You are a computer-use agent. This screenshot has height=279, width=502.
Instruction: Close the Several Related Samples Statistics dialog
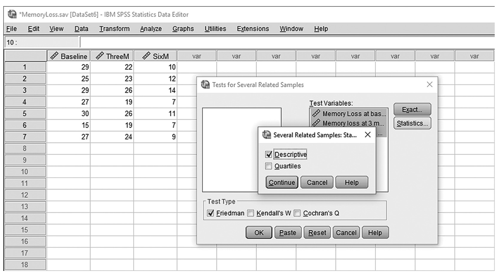point(368,135)
